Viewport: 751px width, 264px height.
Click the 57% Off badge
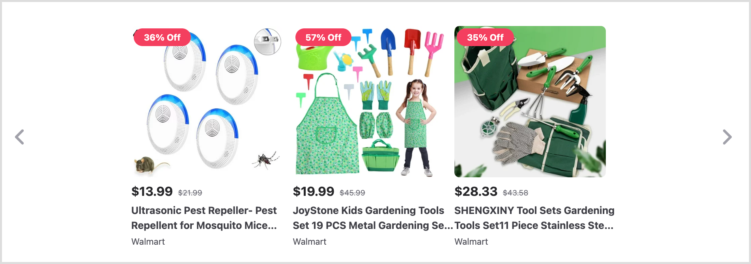click(x=323, y=37)
